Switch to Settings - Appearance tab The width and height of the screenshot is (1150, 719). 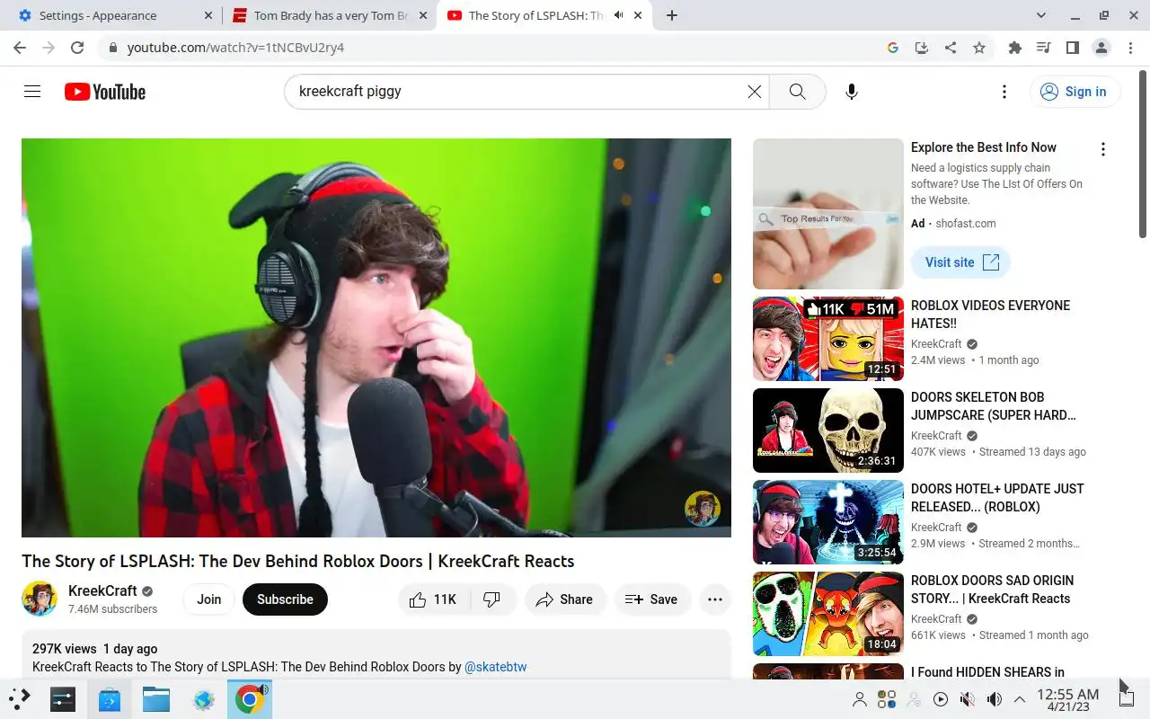click(114, 15)
